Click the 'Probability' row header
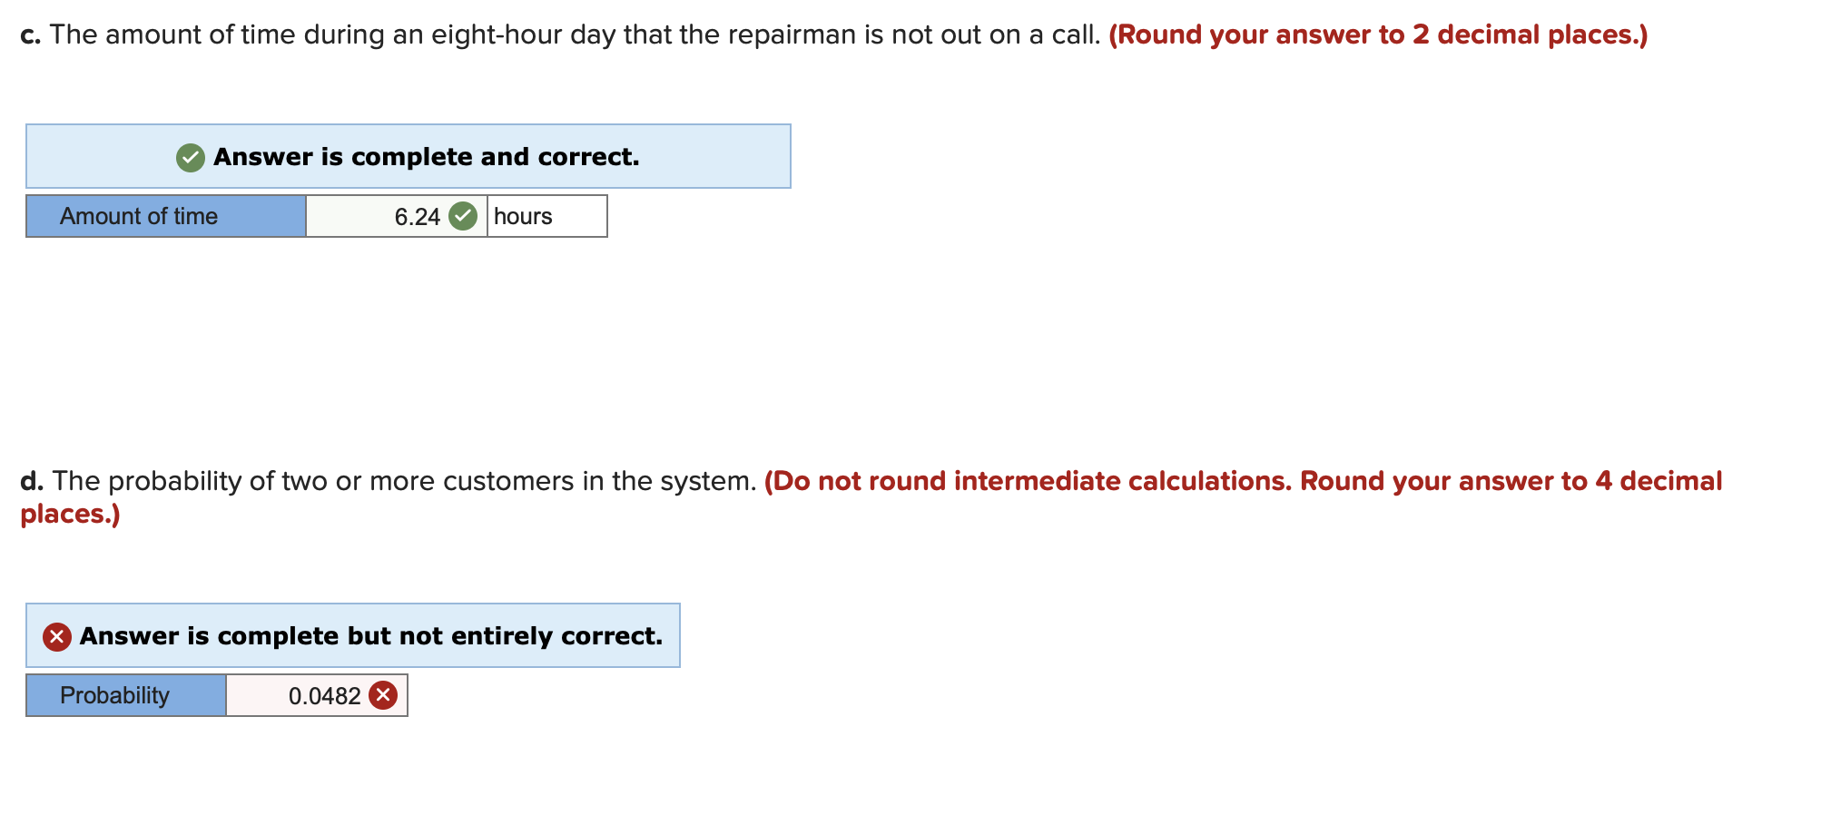Viewport: 1821px width, 815px height. (124, 695)
